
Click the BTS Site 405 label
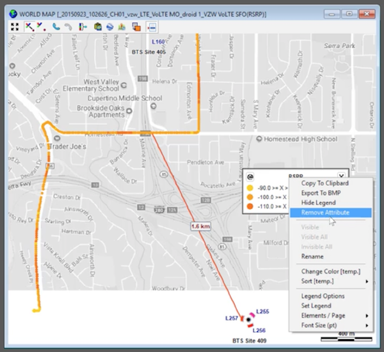tap(148, 52)
